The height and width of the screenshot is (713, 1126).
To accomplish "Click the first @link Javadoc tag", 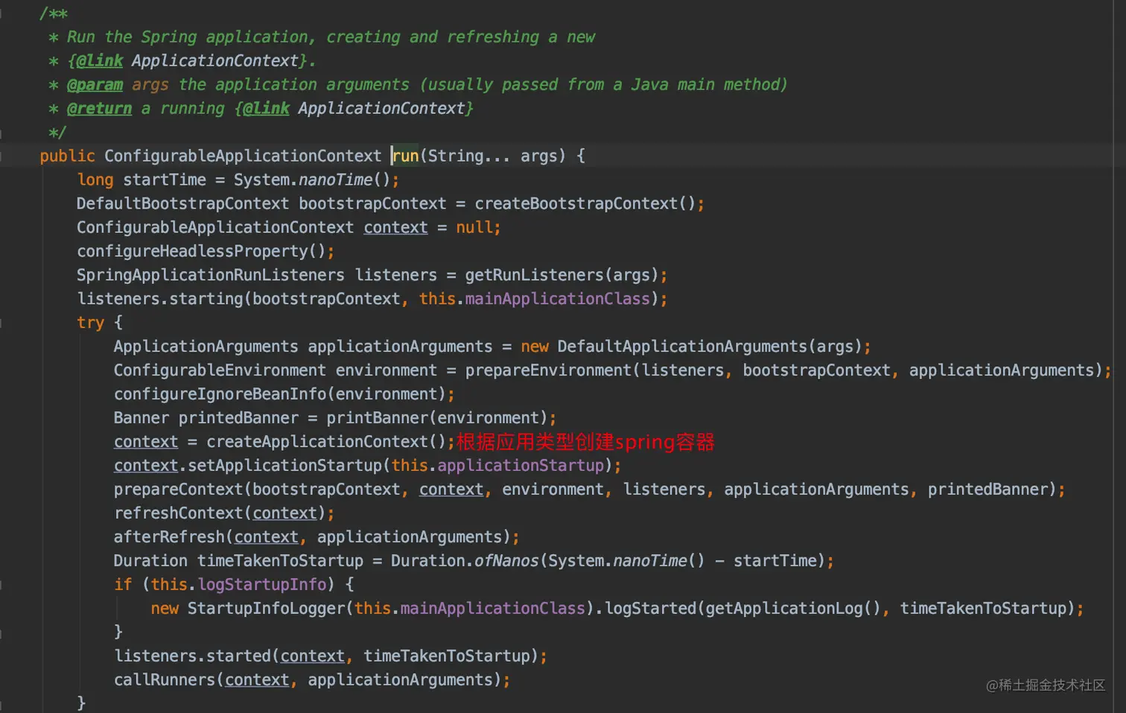I will [99, 61].
